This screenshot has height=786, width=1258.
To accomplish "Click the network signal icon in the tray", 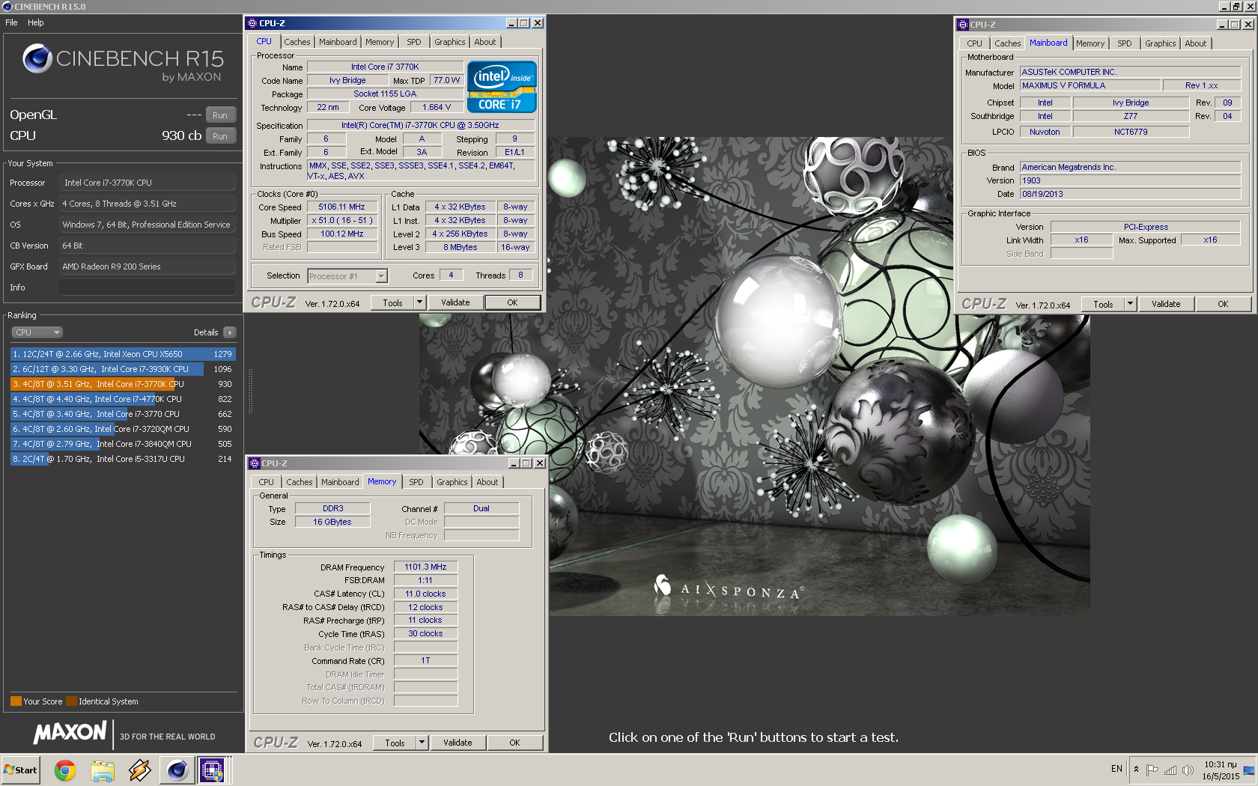I will pyautogui.click(x=1170, y=770).
